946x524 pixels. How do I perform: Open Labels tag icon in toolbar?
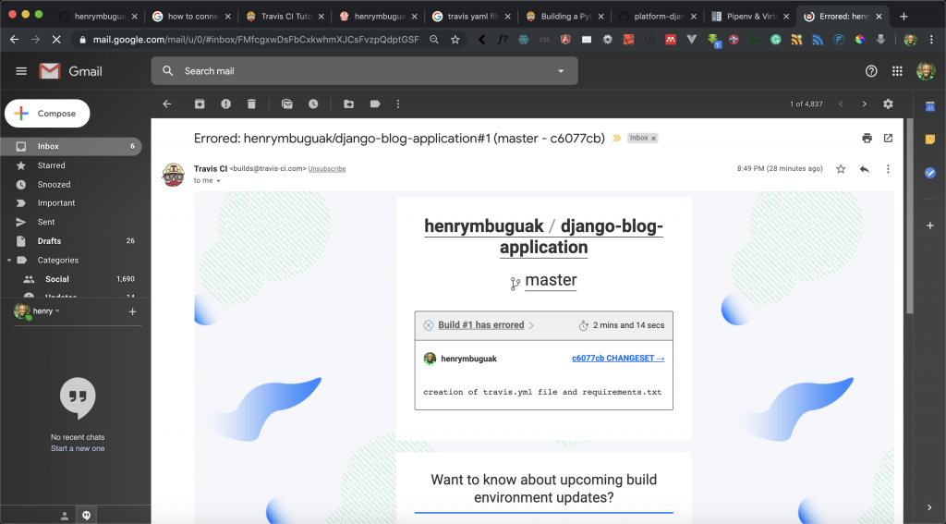pos(375,104)
